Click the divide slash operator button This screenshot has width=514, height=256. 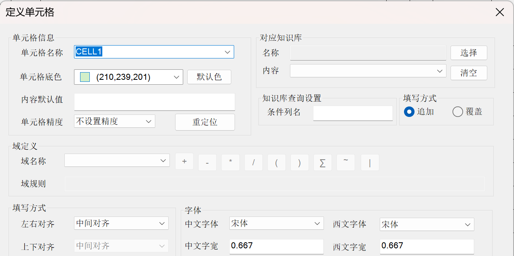pos(254,162)
